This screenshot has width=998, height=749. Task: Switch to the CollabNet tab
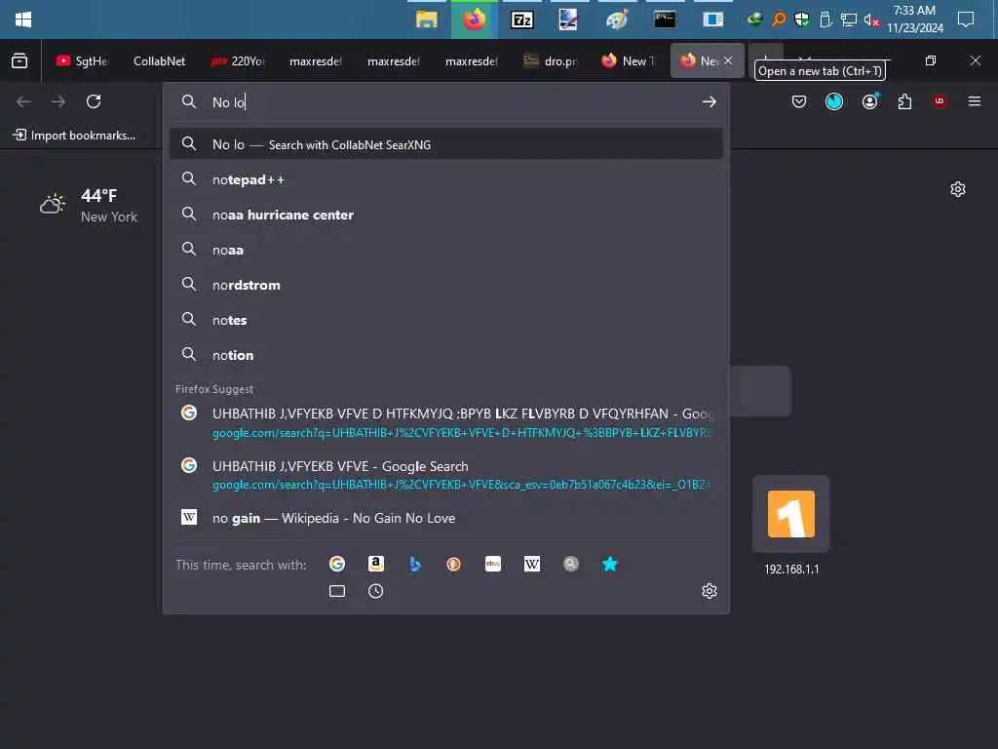click(x=159, y=60)
